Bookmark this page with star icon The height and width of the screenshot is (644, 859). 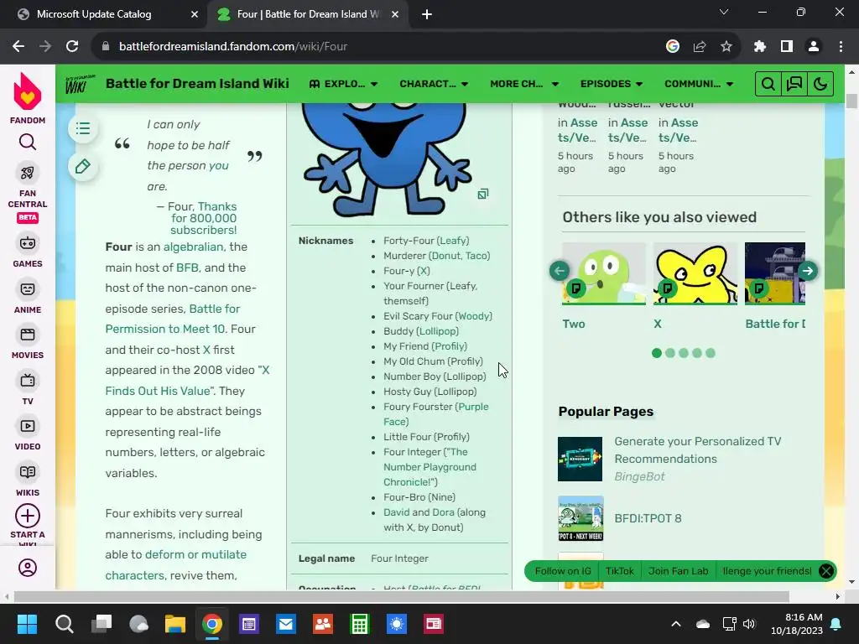[726, 47]
